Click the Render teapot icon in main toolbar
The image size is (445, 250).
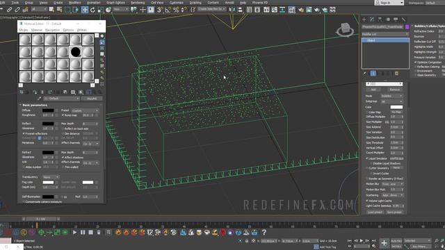point(316,10)
